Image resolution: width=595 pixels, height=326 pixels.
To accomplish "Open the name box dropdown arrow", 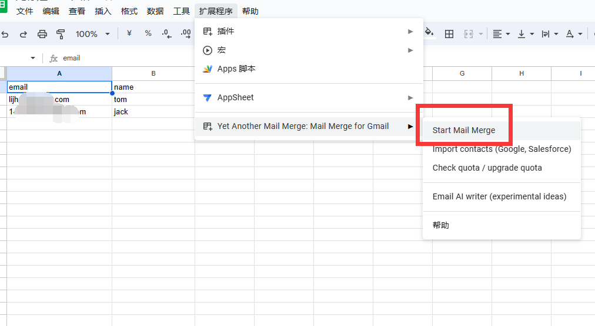I will pyautogui.click(x=33, y=58).
